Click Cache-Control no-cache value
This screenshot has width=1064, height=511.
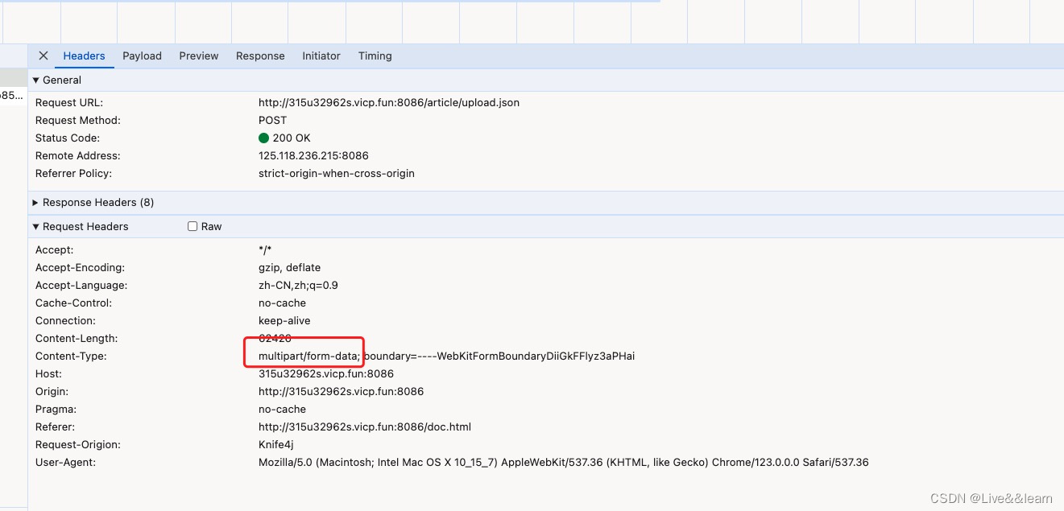(282, 303)
